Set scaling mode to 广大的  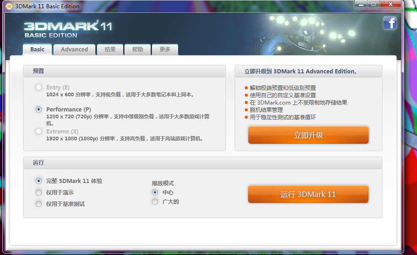coord(155,202)
